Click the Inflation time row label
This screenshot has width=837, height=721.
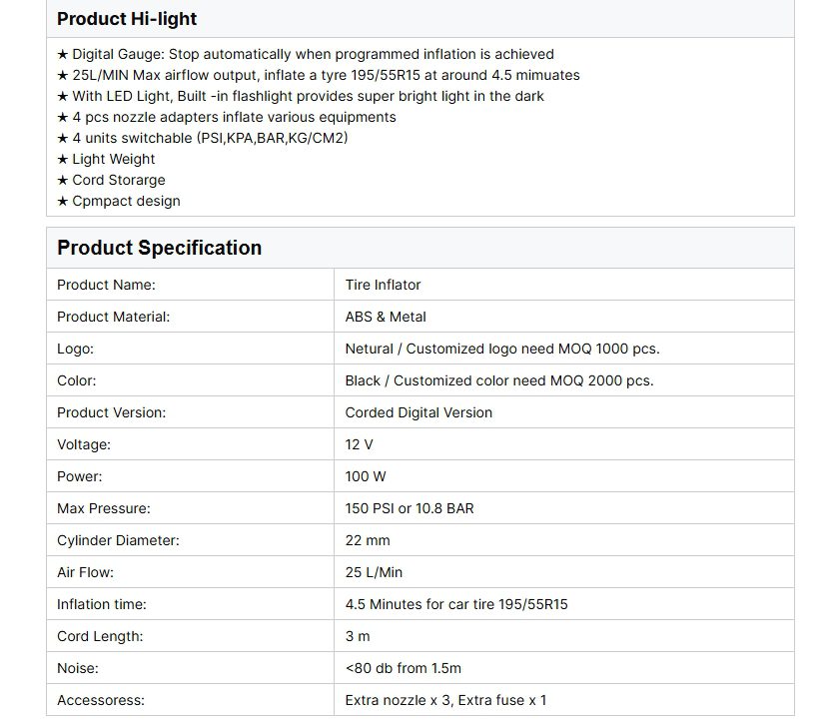point(102,604)
